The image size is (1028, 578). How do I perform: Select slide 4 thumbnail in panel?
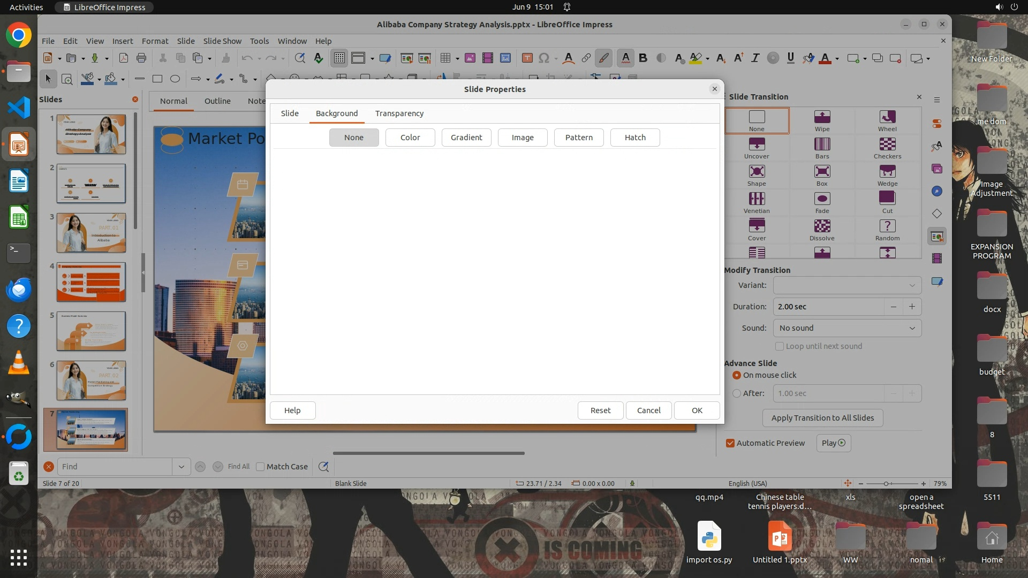coord(91,282)
